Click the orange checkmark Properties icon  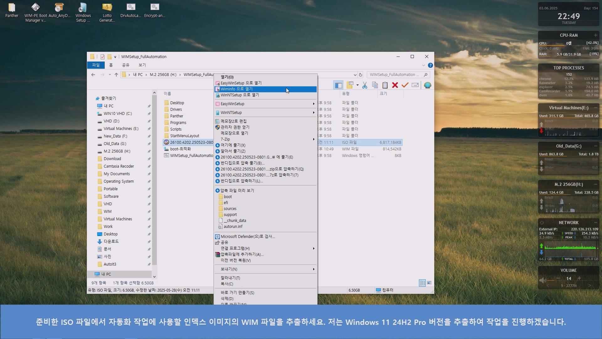click(x=405, y=85)
